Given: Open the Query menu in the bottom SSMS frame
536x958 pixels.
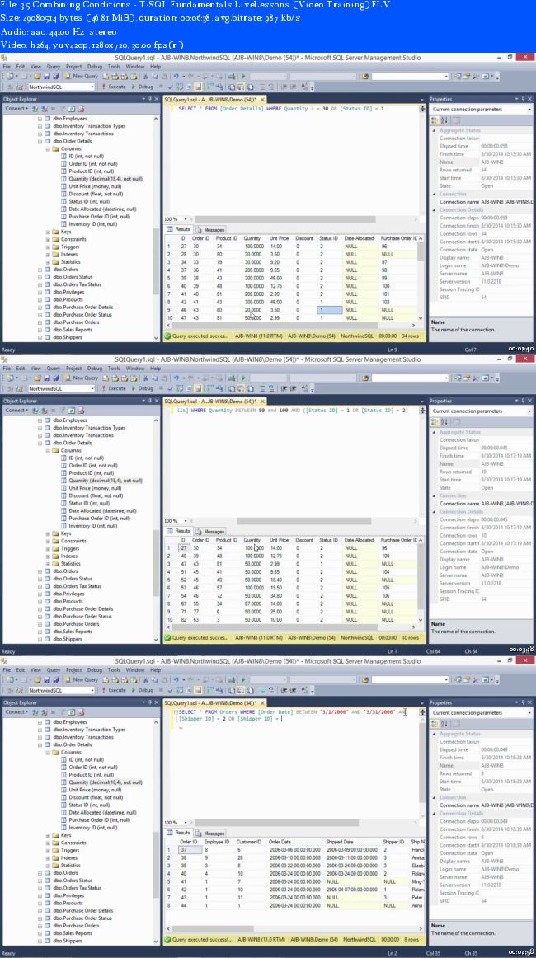Looking at the screenshot, I should (54, 669).
